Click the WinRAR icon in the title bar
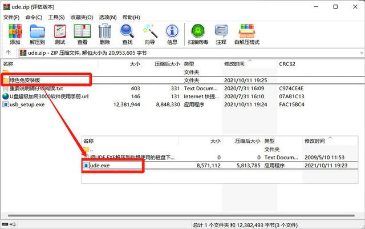The height and width of the screenshot is (229, 365). [x=6, y=7]
